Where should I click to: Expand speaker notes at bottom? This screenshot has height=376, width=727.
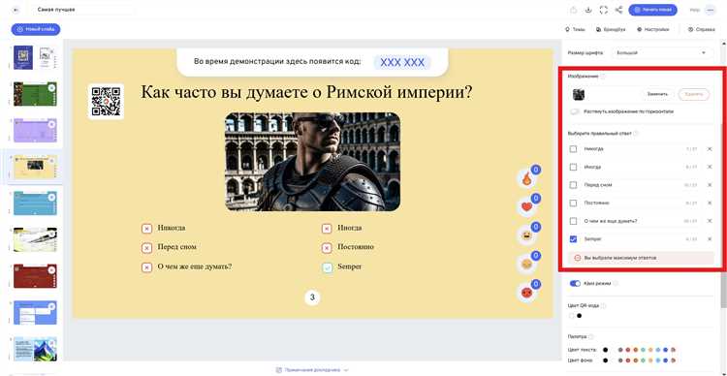click(x=312, y=370)
